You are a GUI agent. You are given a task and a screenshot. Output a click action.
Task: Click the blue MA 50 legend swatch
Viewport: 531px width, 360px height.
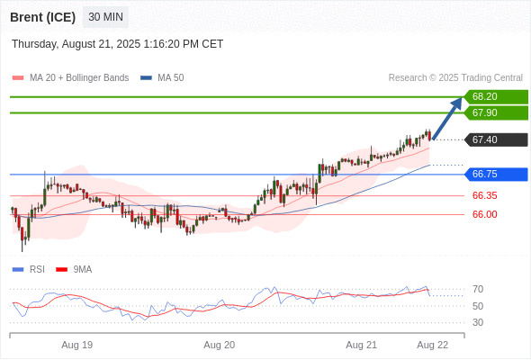(147, 78)
